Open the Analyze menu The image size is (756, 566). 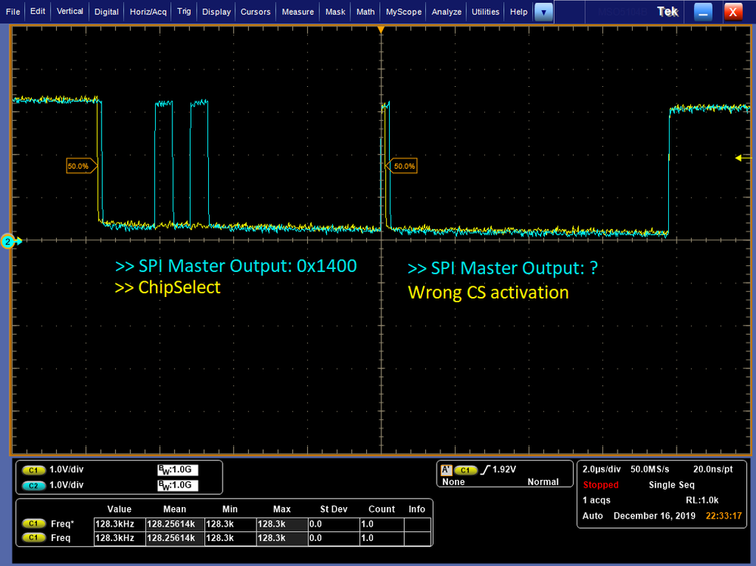pos(446,11)
